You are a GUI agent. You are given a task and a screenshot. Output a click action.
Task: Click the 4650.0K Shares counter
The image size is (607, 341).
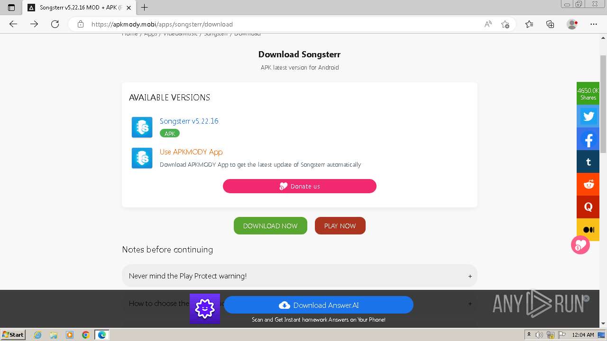click(x=588, y=93)
